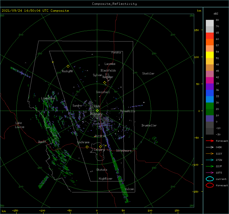The image size is (229, 214).
Task: Select the lightest gray dBZ swatch beside 80
Action: pyautogui.click(x=210, y=23)
